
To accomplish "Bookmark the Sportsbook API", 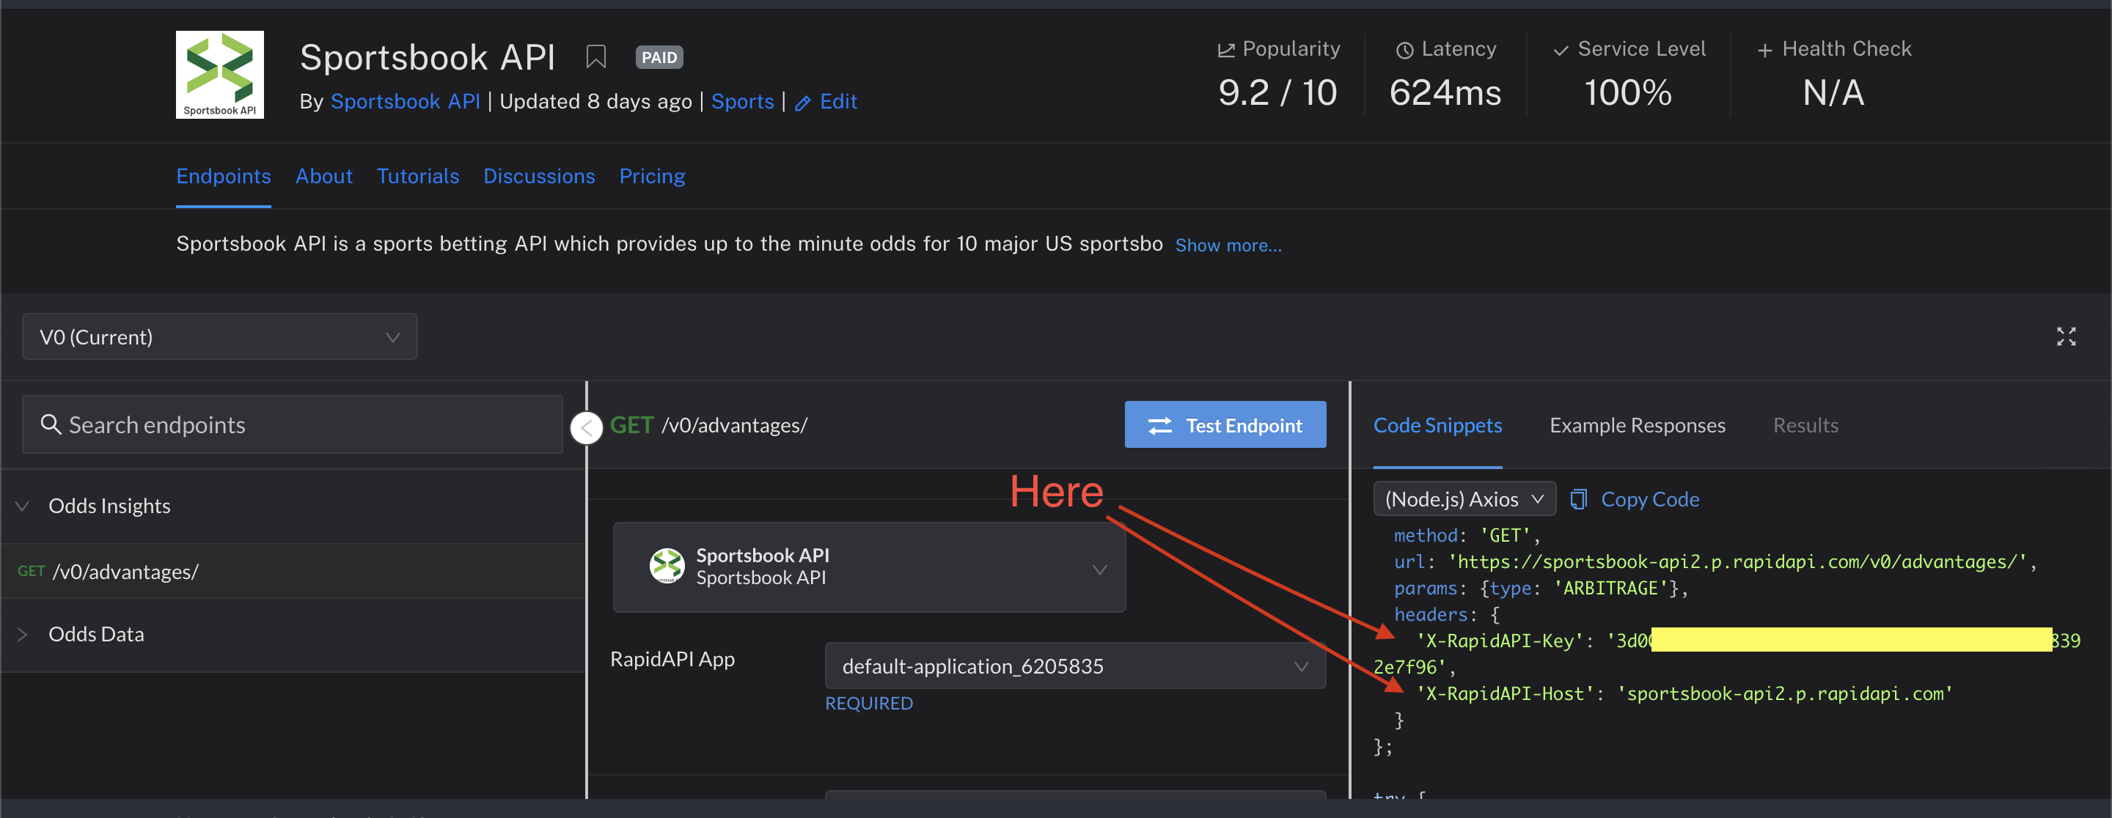I will click(x=596, y=57).
